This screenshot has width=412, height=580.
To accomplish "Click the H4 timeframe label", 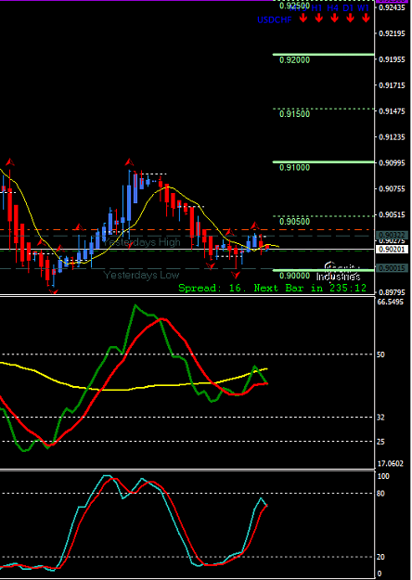I will pos(333,7).
